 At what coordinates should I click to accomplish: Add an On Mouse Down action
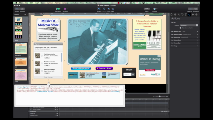197,34
